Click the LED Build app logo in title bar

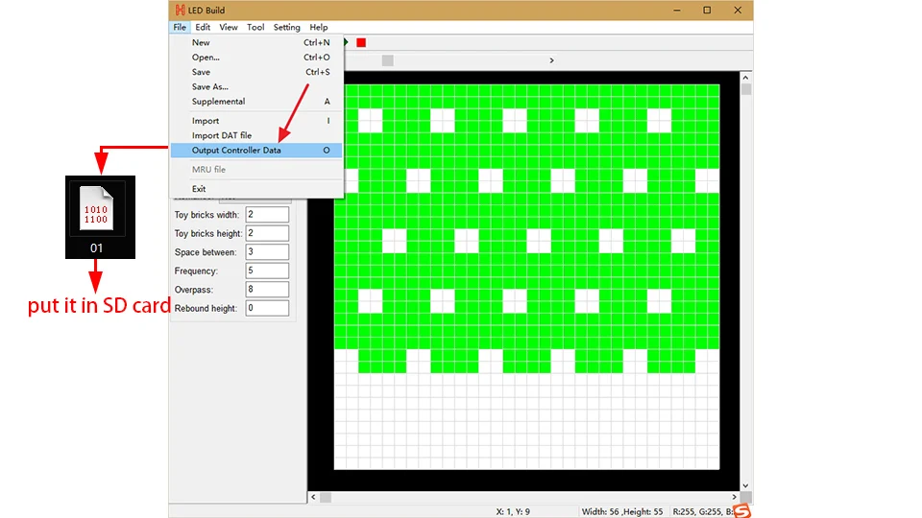[x=180, y=11]
